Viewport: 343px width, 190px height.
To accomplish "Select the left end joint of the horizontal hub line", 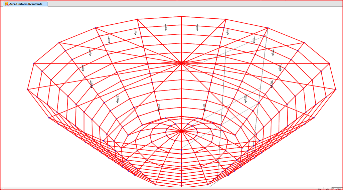I will click(34, 63).
